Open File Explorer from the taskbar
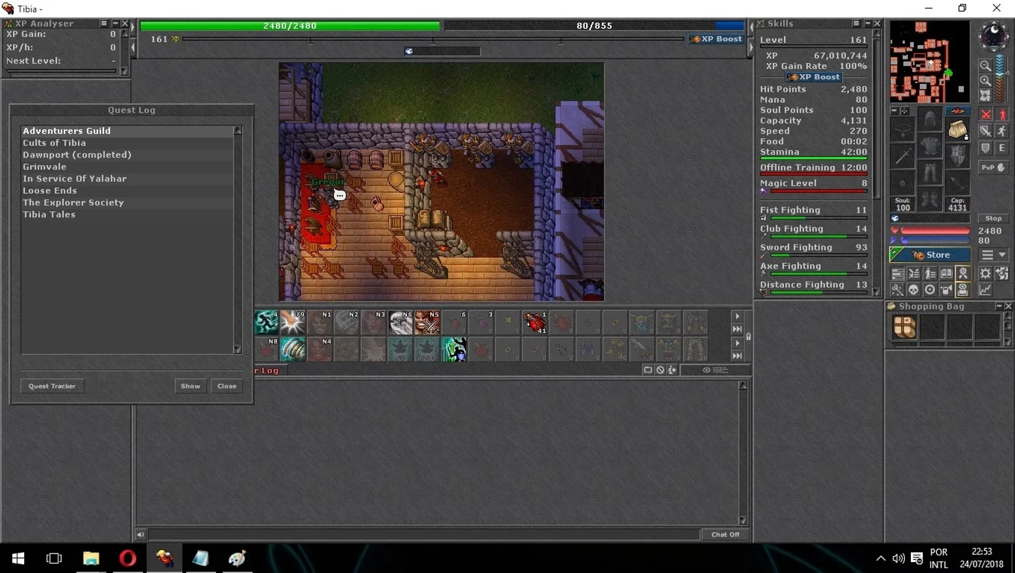 [x=91, y=558]
